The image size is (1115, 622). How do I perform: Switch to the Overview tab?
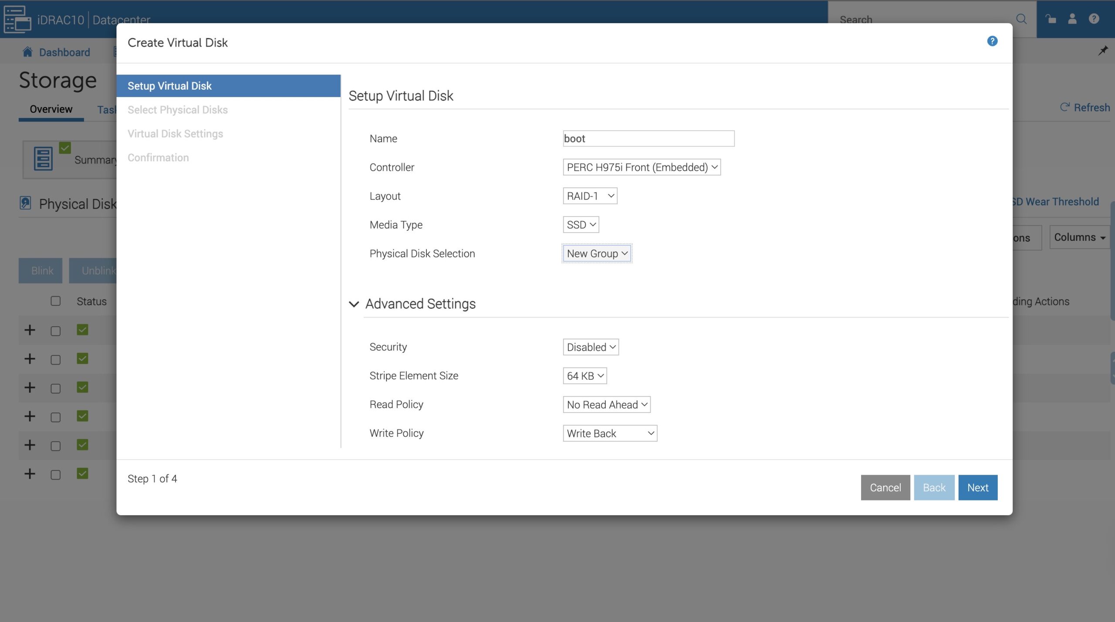point(51,109)
